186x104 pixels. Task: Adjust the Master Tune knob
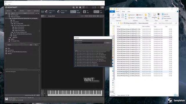click(x=59, y=12)
